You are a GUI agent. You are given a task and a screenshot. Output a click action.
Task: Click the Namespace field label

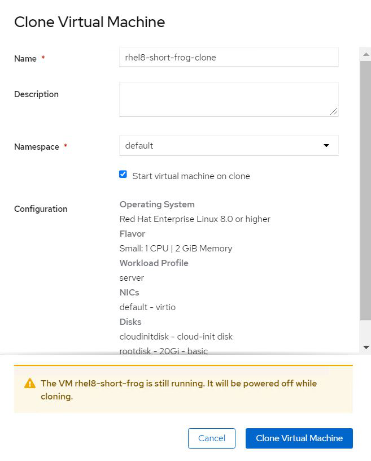[x=37, y=147]
